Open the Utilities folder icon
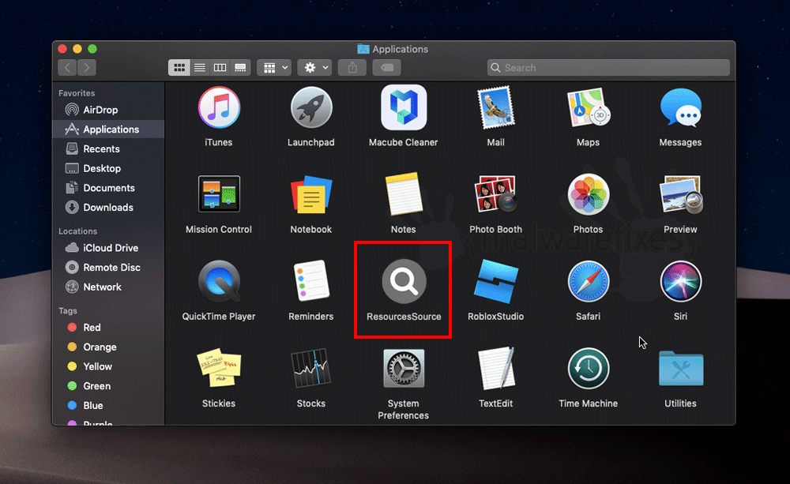The height and width of the screenshot is (484, 790). coord(681,369)
